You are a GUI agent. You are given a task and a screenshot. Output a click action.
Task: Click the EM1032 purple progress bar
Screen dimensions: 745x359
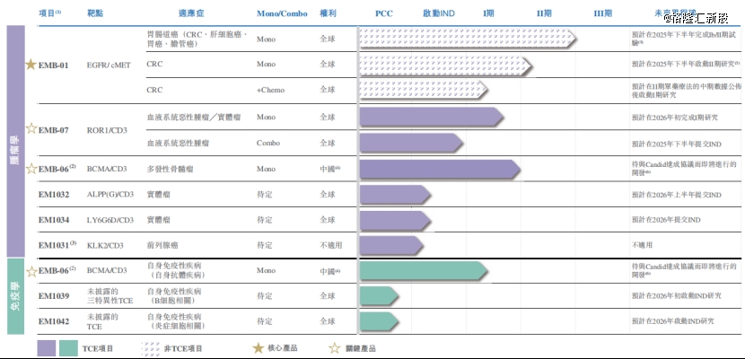coord(395,195)
